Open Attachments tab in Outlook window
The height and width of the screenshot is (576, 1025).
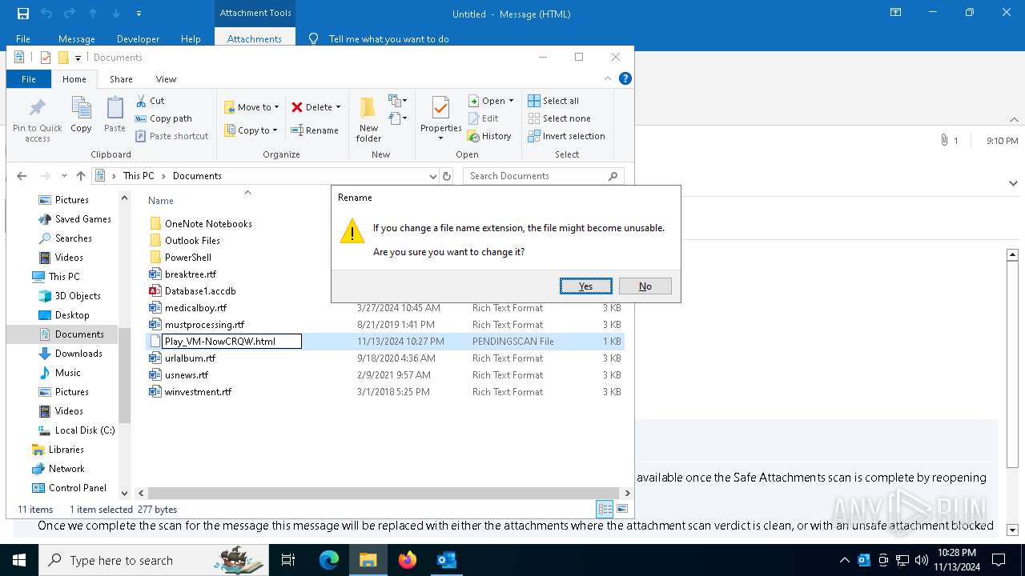pos(255,38)
